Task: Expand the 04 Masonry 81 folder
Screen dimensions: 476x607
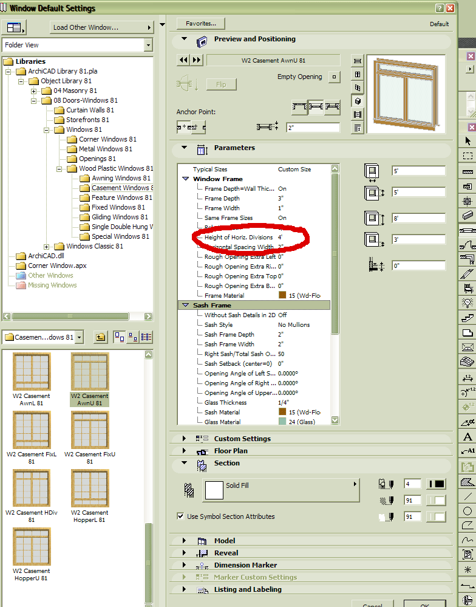Action: tap(33, 91)
